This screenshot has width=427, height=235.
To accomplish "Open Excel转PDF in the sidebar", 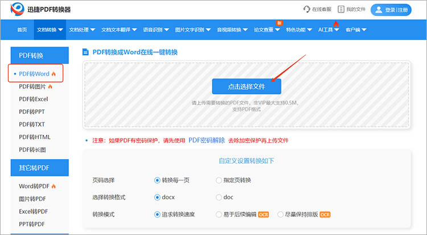I will point(34,212).
